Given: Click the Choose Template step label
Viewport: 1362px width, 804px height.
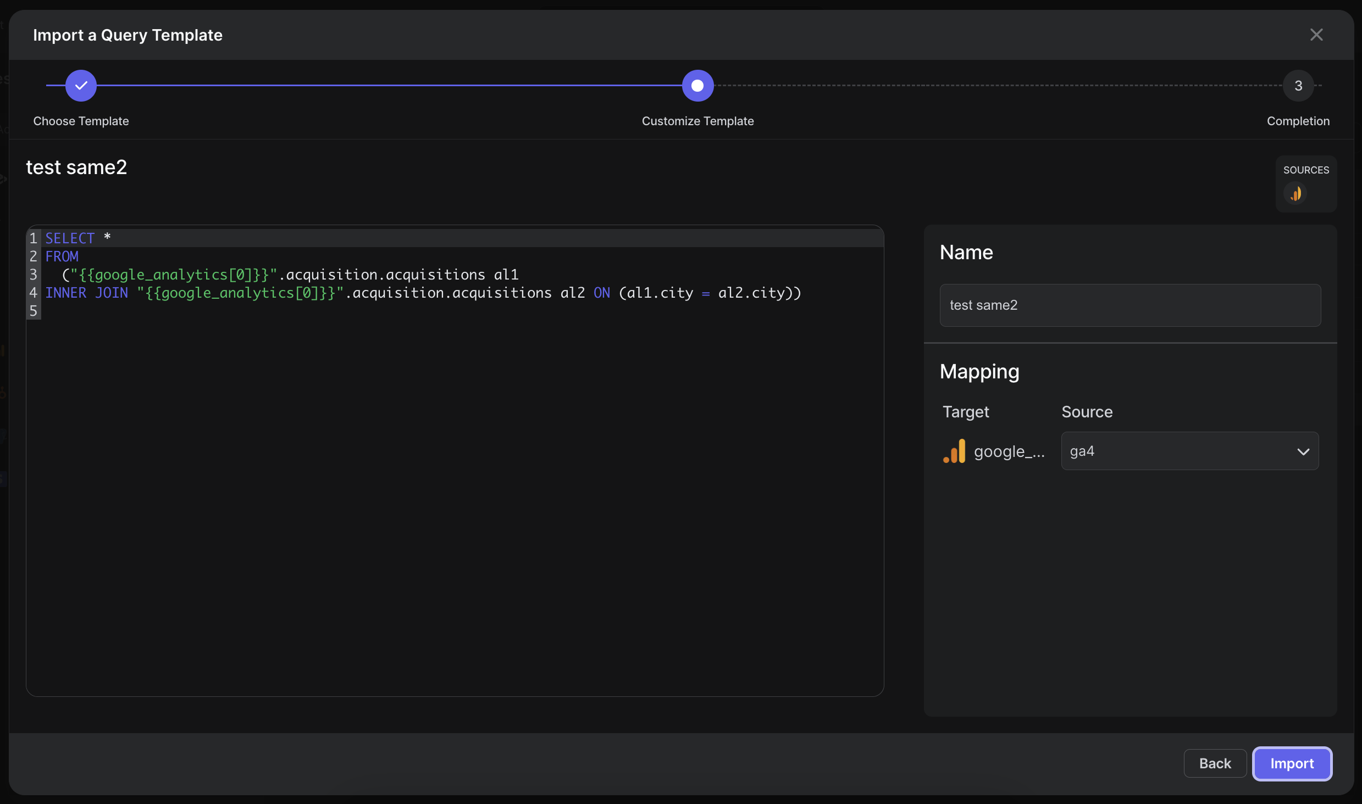Looking at the screenshot, I should 81,121.
